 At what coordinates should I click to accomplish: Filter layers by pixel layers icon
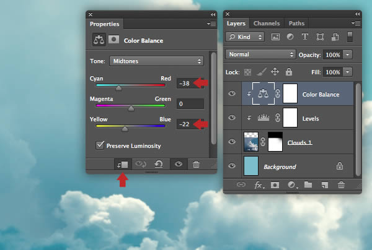pos(275,37)
